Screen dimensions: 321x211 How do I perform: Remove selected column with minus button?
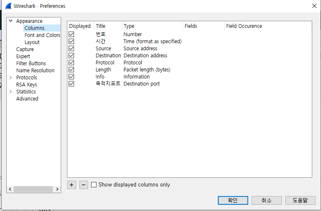84,185
